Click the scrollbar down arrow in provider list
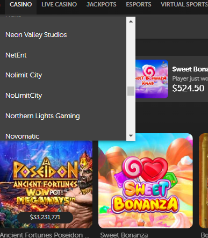 click(131, 136)
